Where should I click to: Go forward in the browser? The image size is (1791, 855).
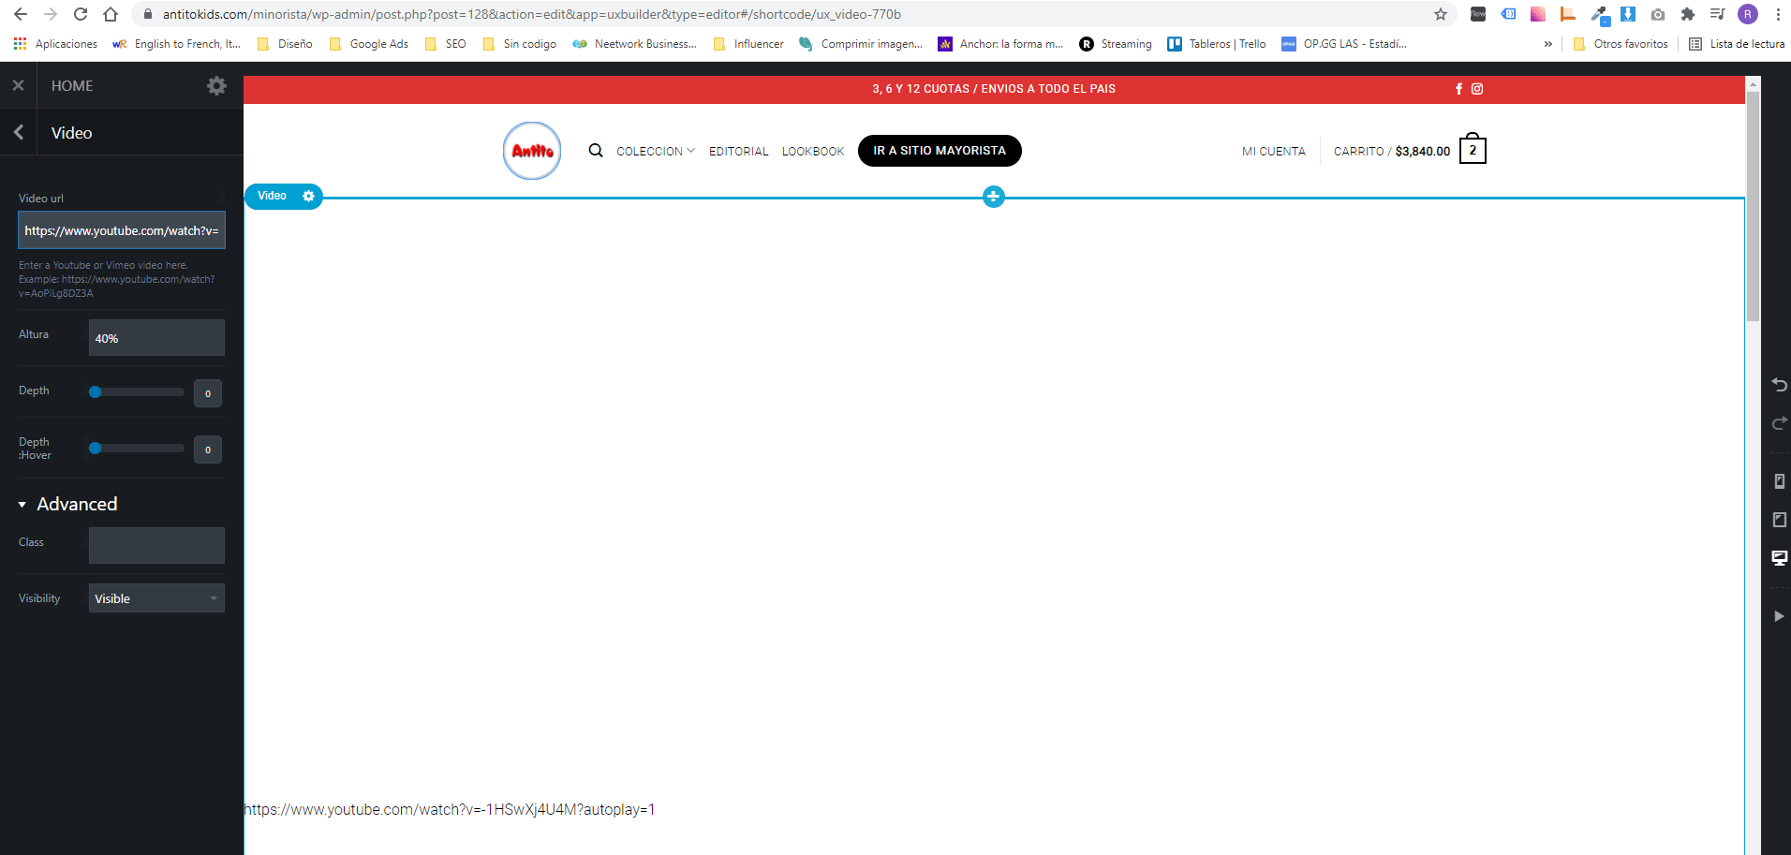(51, 14)
